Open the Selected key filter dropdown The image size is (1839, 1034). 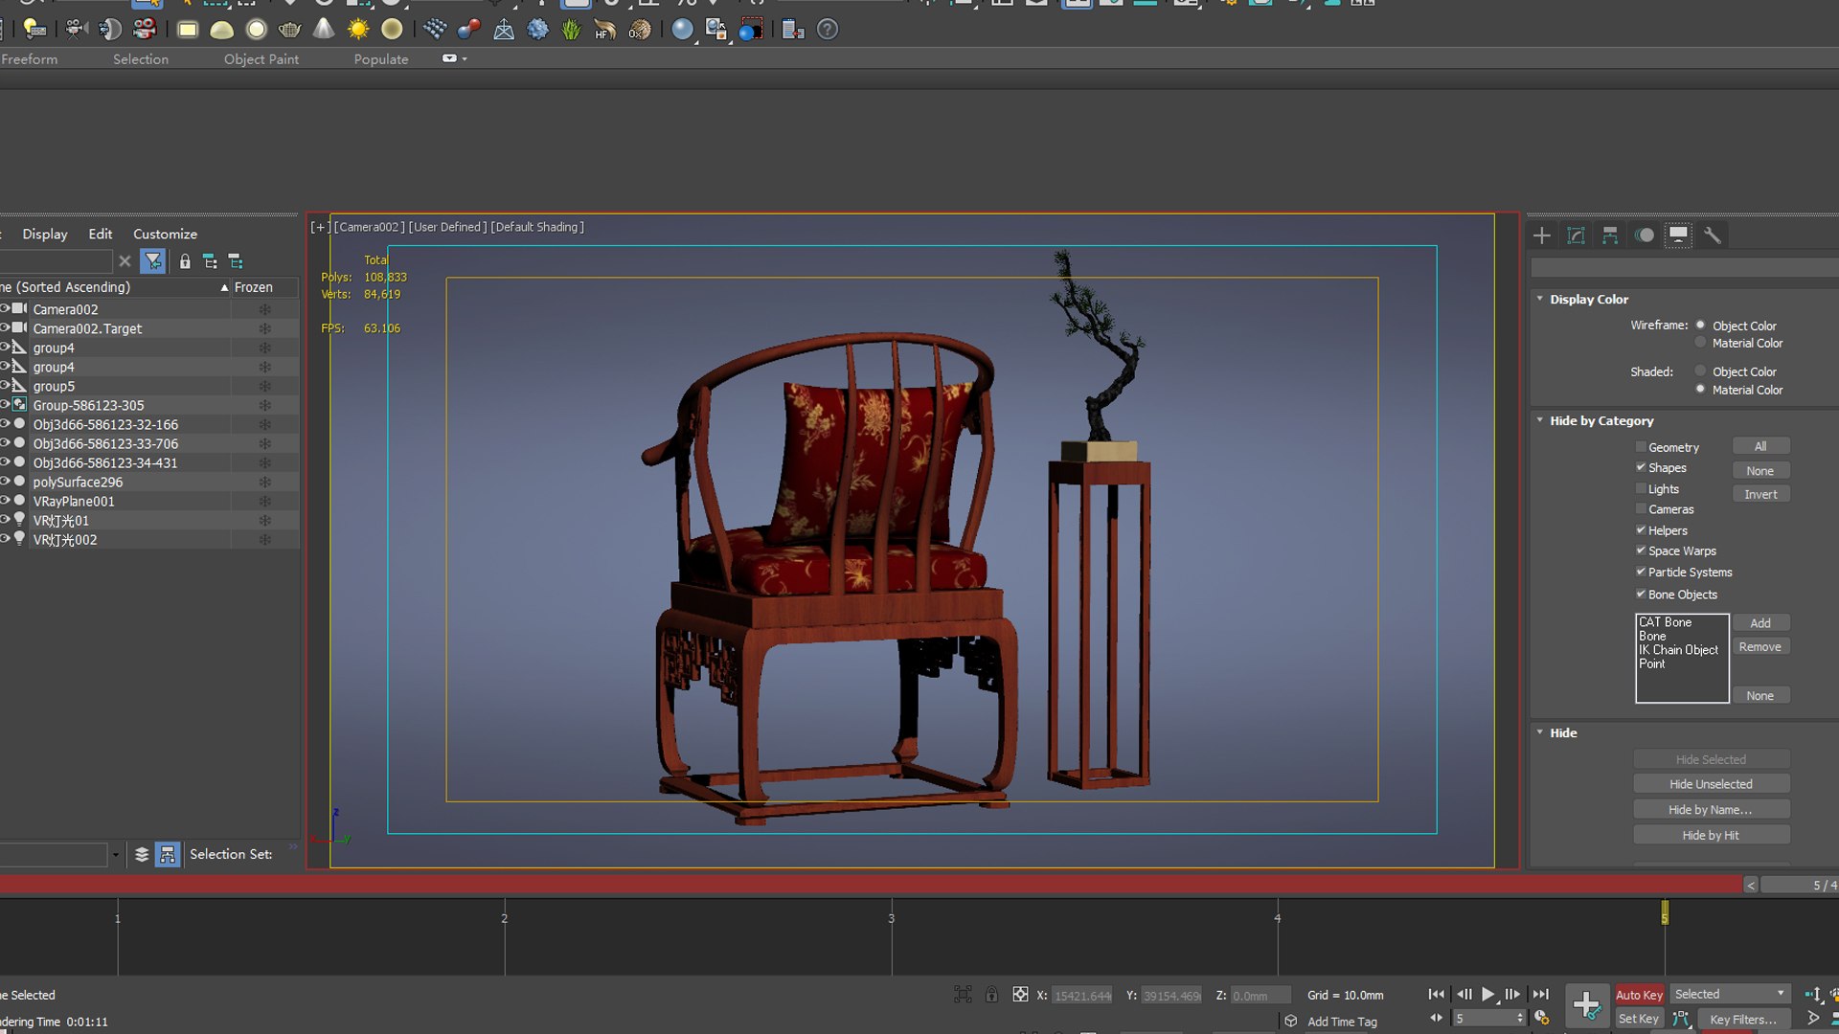[1730, 994]
